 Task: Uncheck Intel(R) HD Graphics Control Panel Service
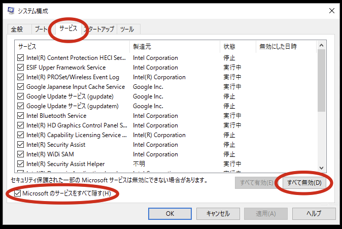pyautogui.click(x=20, y=125)
